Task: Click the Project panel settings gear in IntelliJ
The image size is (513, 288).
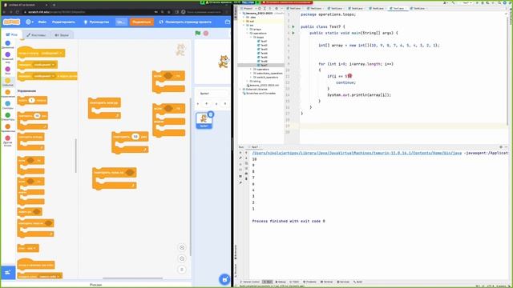Action: click(x=277, y=9)
